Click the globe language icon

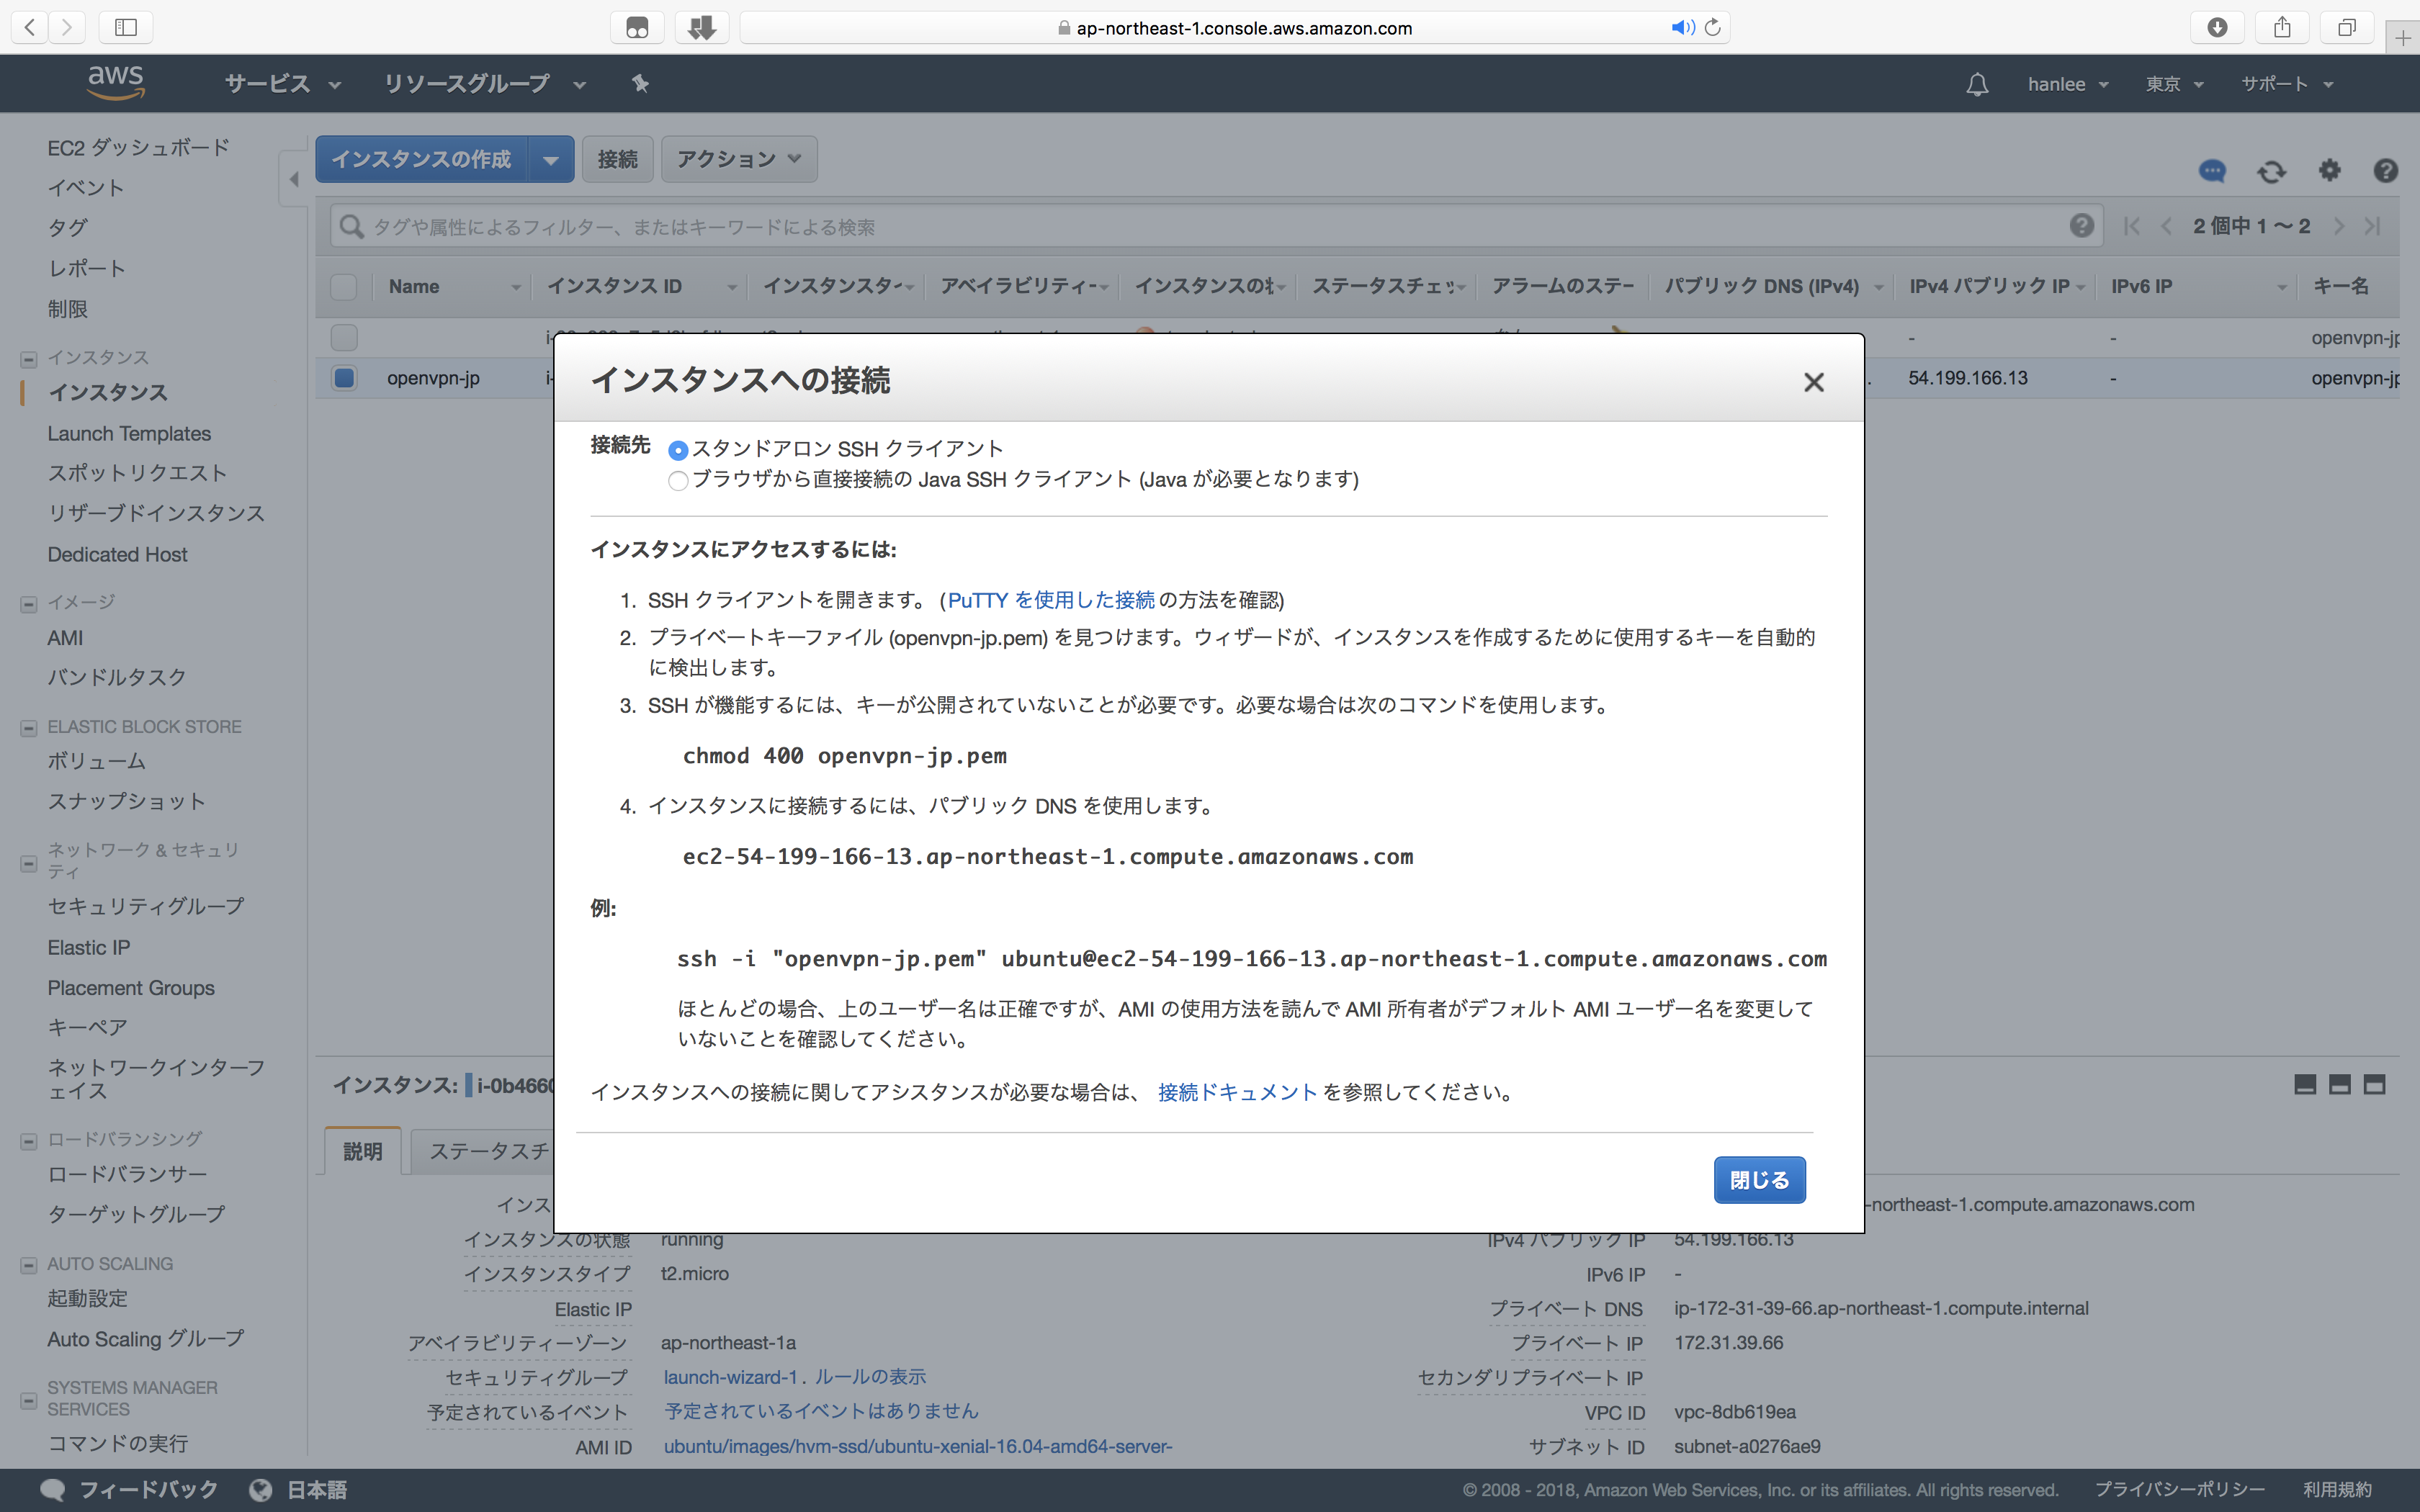click(261, 1490)
